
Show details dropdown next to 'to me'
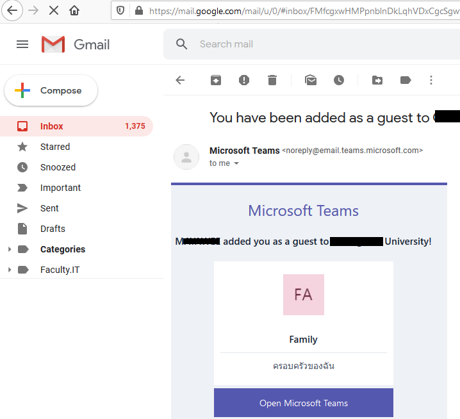pos(236,164)
